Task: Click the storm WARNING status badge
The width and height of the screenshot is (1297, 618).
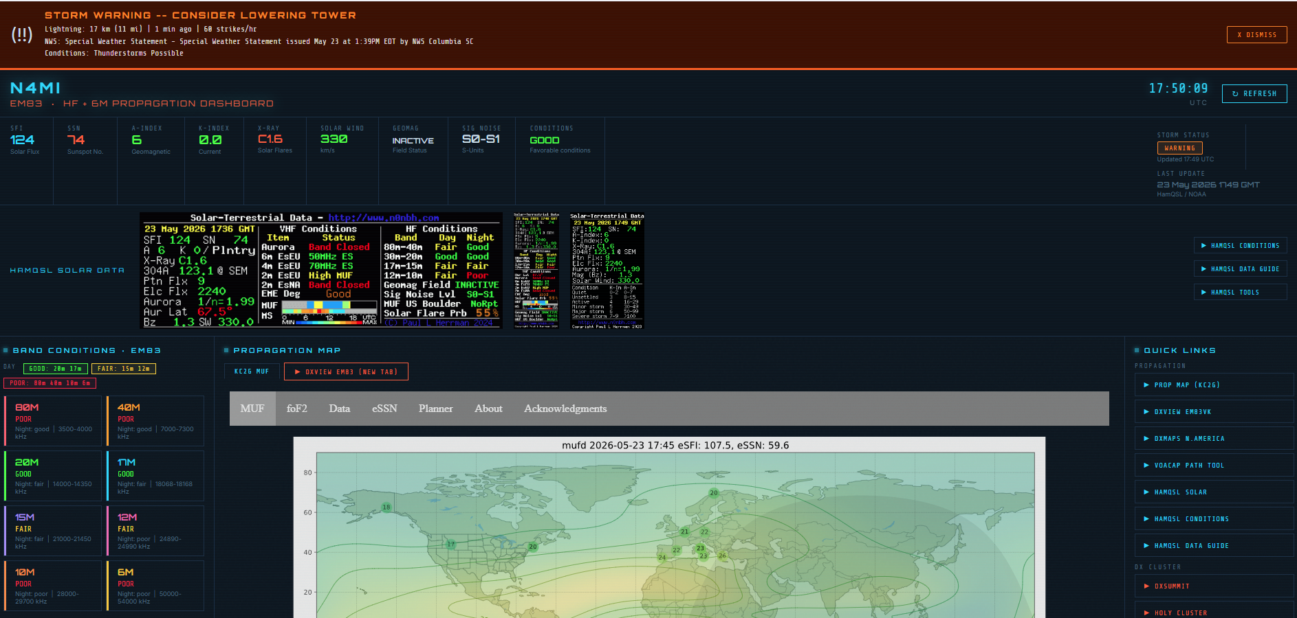Action: pos(1179,148)
